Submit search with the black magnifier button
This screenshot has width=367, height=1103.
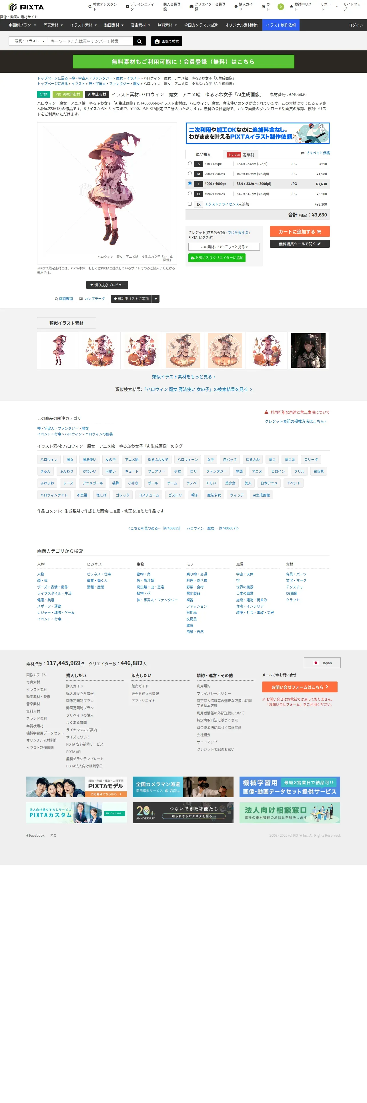tap(139, 41)
